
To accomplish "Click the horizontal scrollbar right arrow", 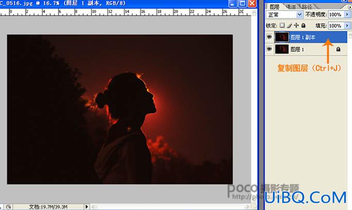I will [x=248, y=206].
